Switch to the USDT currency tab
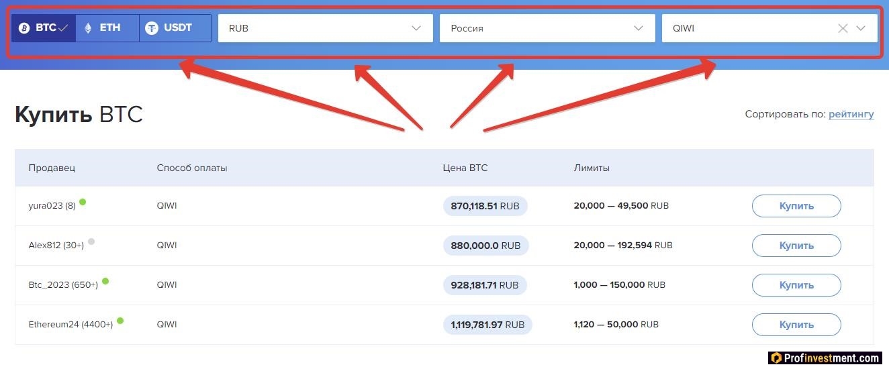This screenshot has width=889, height=371. tap(175, 28)
